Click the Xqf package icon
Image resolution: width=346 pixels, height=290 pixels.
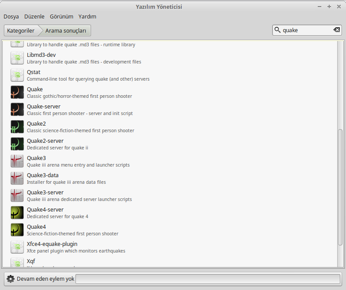click(x=17, y=262)
